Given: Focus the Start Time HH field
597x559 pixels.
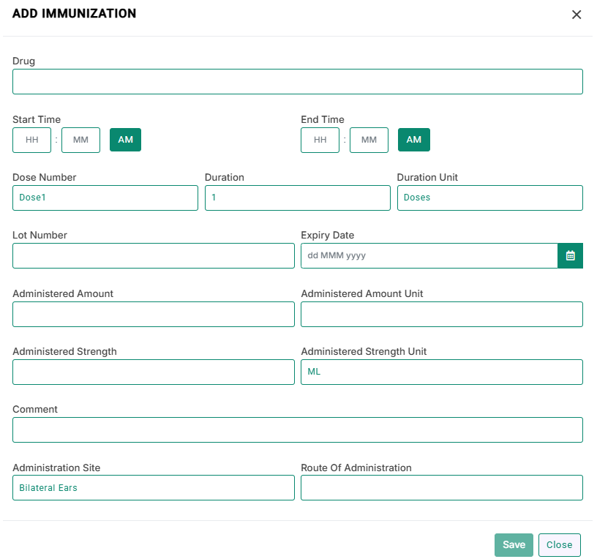Looking at the screenshot, I should pyautogui.click(x=31, y=140).
